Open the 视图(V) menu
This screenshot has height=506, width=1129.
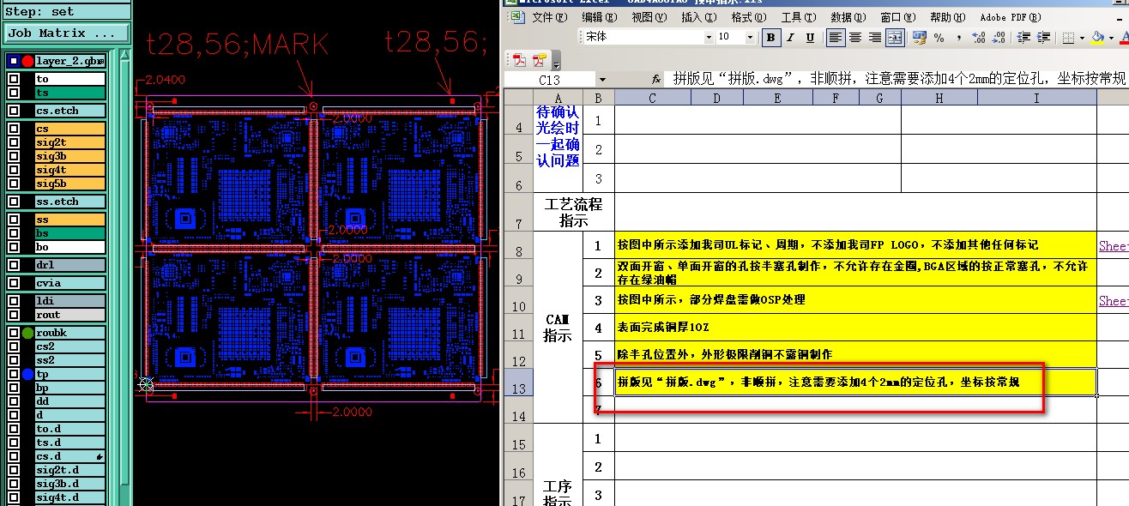pyautogui.click(x=649, y=17)
